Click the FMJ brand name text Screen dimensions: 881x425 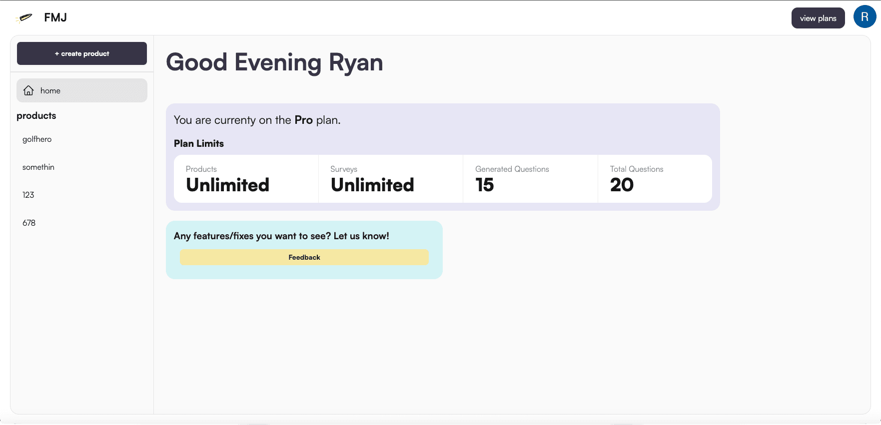(x=55, y=18)
